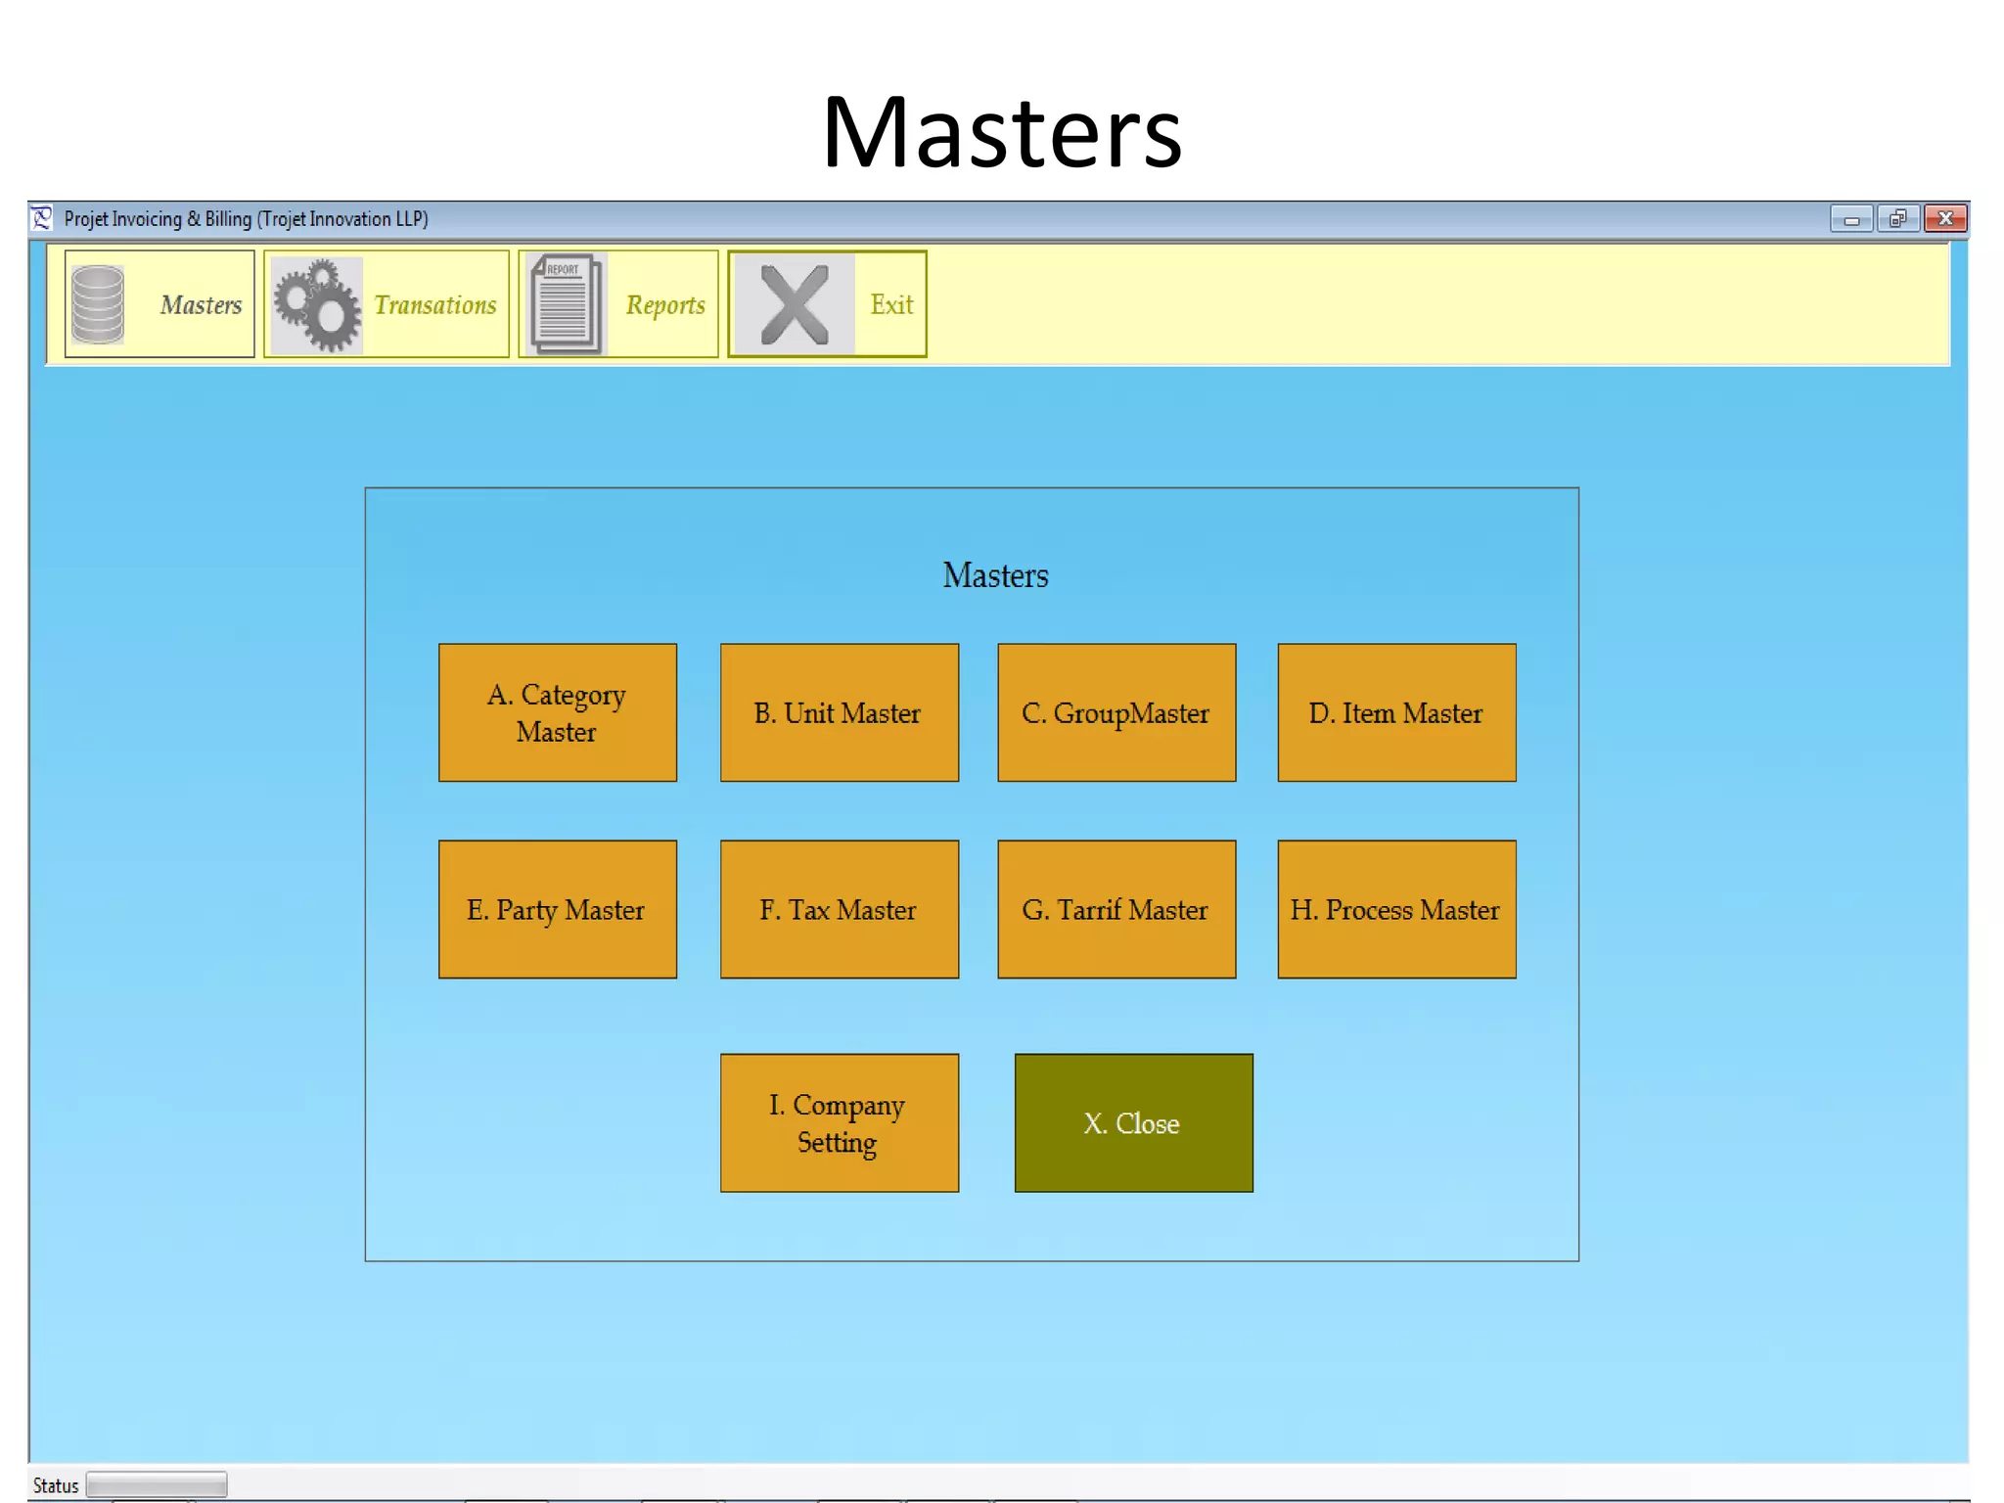2004x1503 pixels.
Task: Click the Reports document icon
Action: 566,304
